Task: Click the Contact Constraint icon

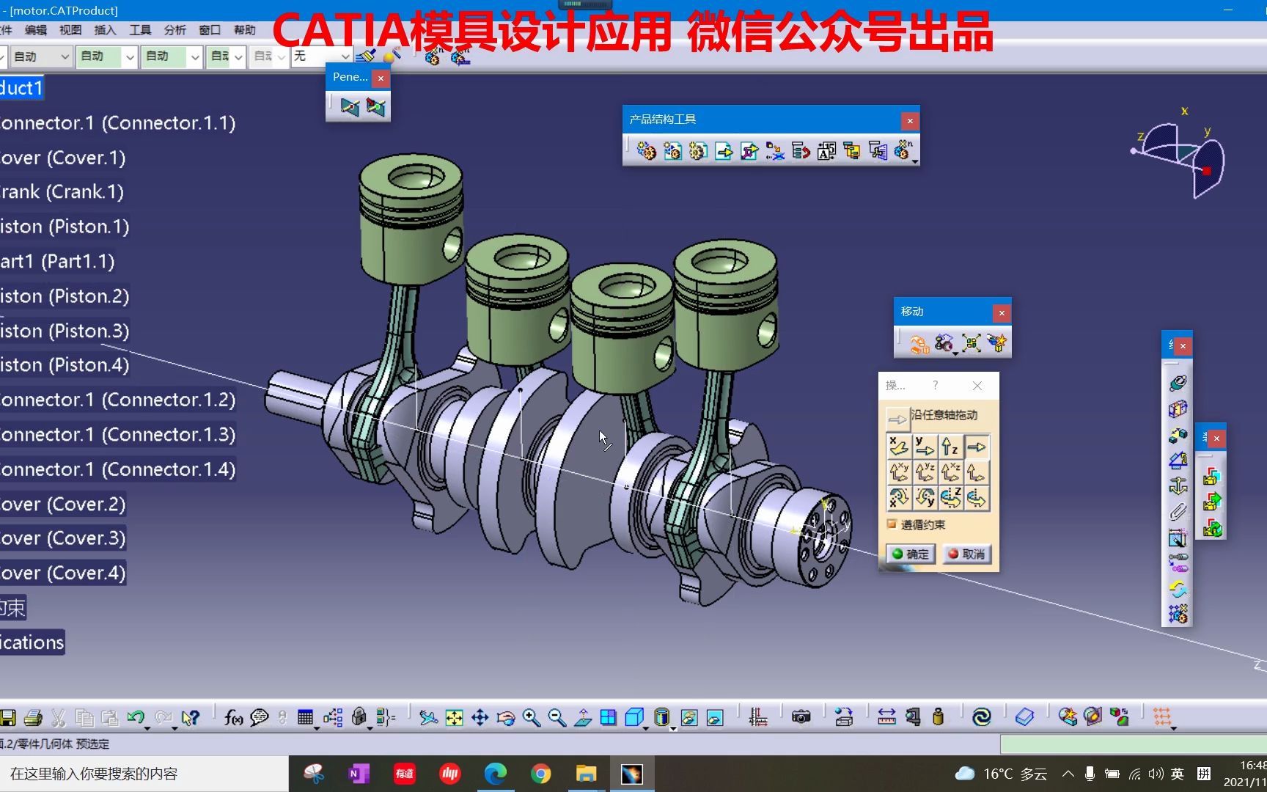Action: (1178, 409)
